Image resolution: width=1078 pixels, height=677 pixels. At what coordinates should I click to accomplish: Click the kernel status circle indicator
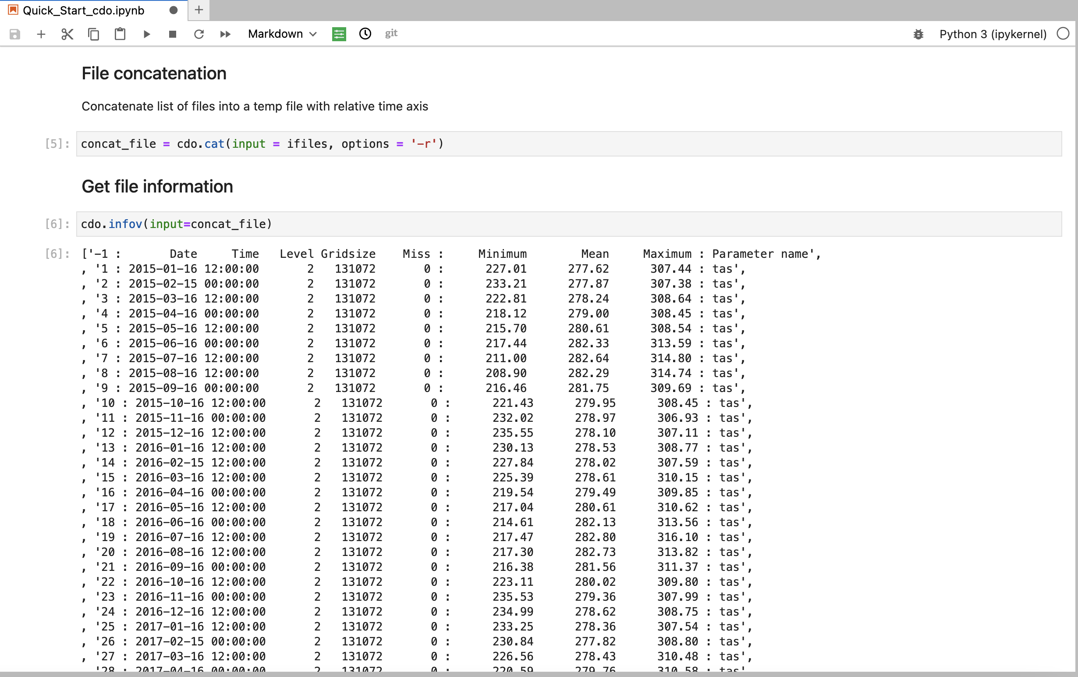(1063, 34)
